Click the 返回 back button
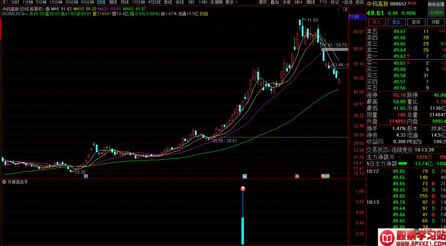 pos(359,2)
